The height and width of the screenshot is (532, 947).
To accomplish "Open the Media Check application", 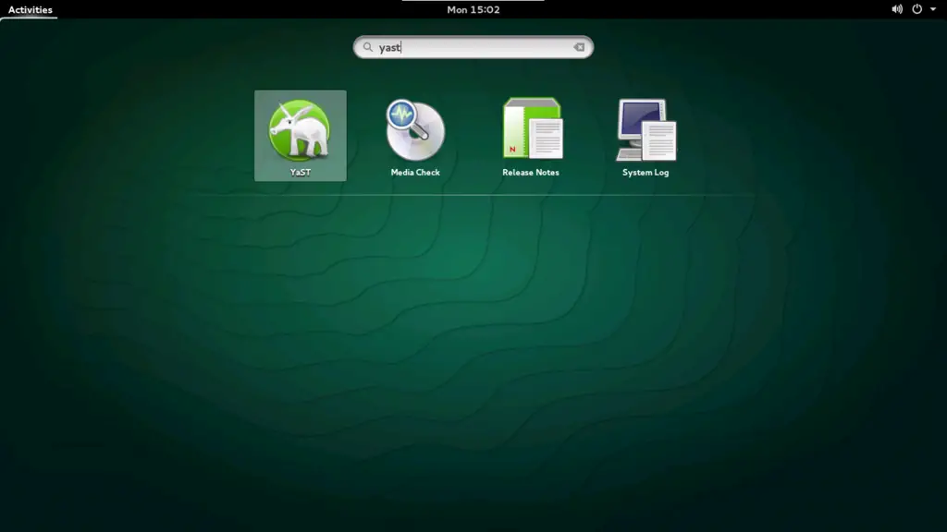I will [415, 136].
